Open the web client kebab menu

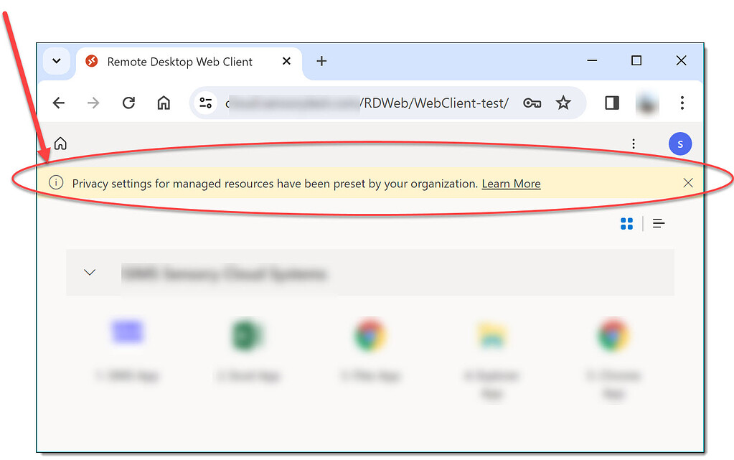[x=633, y=144]
